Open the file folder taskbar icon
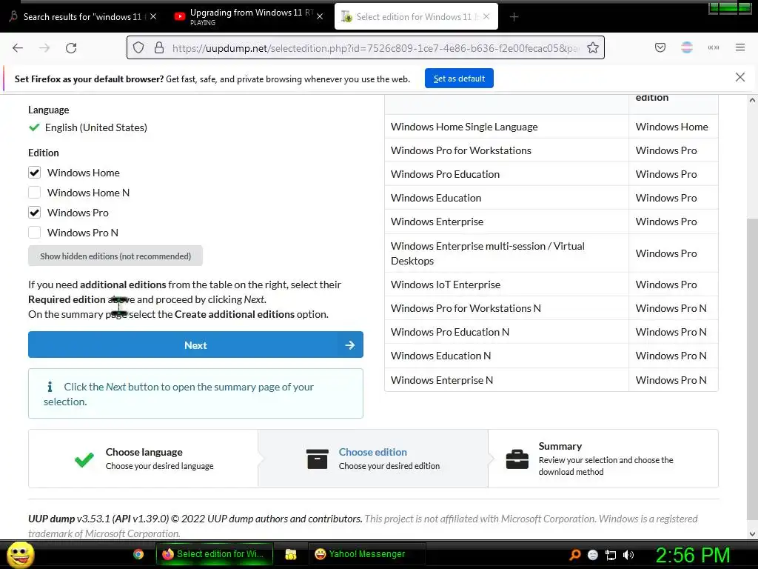 (290, 554)
